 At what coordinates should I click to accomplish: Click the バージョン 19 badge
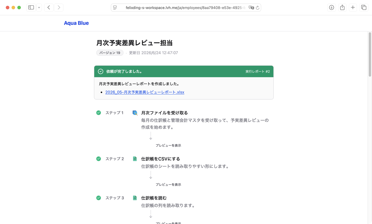[110, 53]
